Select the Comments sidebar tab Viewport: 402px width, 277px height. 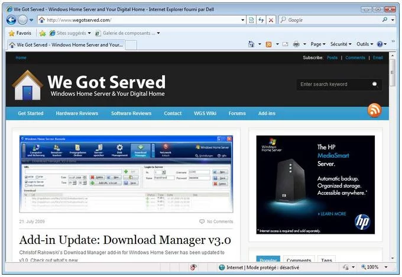click(x=299, y=259)
